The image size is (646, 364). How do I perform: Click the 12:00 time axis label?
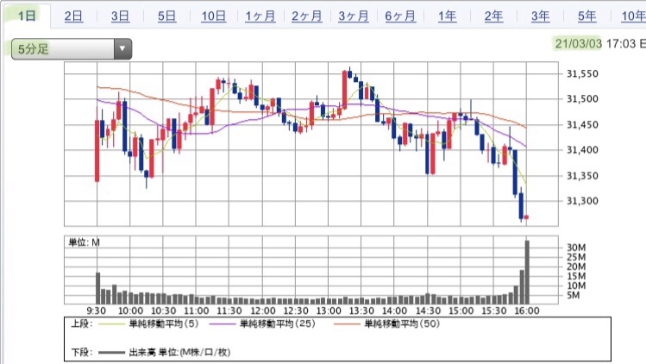262,311
